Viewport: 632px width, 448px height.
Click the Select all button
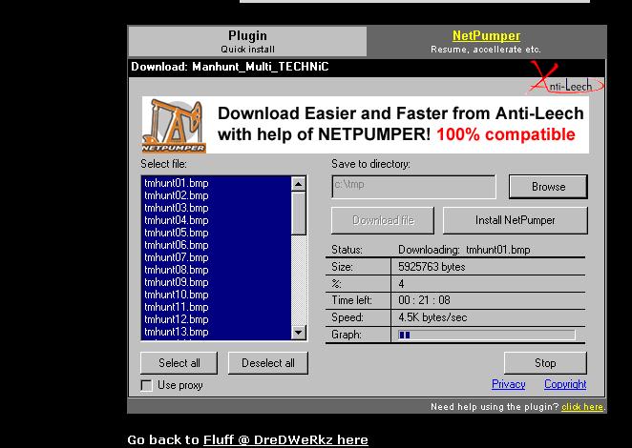point(179,363)
